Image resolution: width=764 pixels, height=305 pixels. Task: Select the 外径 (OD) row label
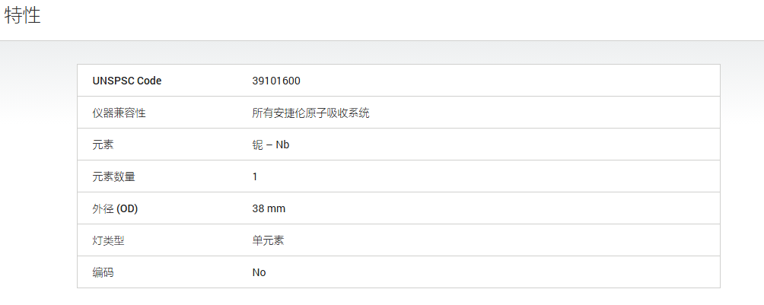click(x=115, y=208)
